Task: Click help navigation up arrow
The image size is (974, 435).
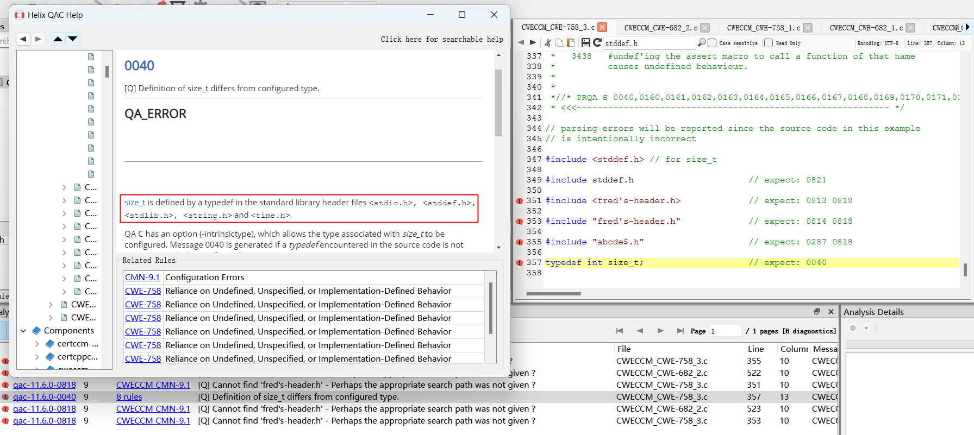Action: (58, 39)
